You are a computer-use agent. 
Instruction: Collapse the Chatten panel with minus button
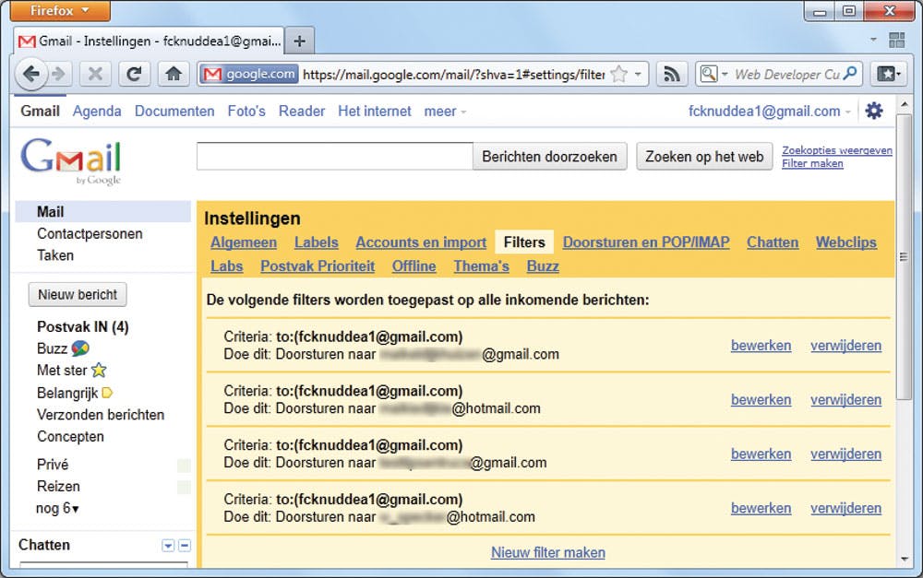click(x=185, y=546)
